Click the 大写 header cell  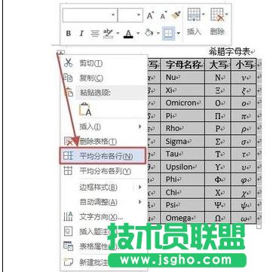218,66
